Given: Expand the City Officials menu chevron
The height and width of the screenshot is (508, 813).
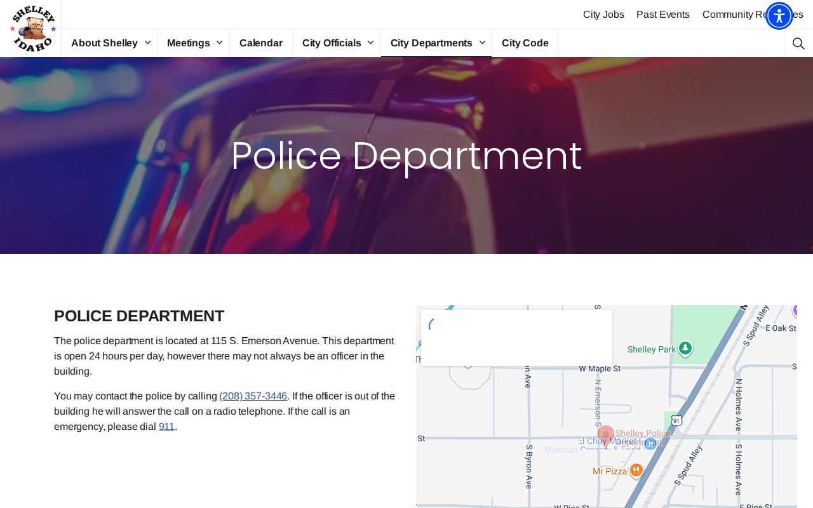Looking at the screenshot, I should tap(371, 43).
